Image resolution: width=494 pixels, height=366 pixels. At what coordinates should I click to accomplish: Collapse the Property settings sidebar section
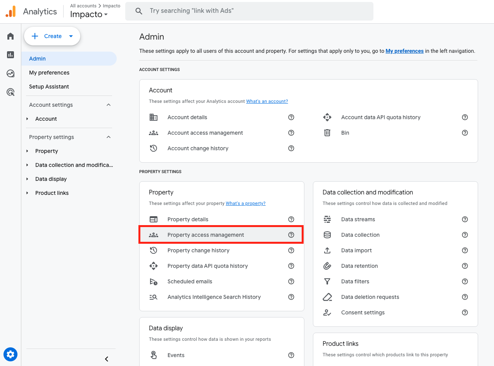(109, 137)
